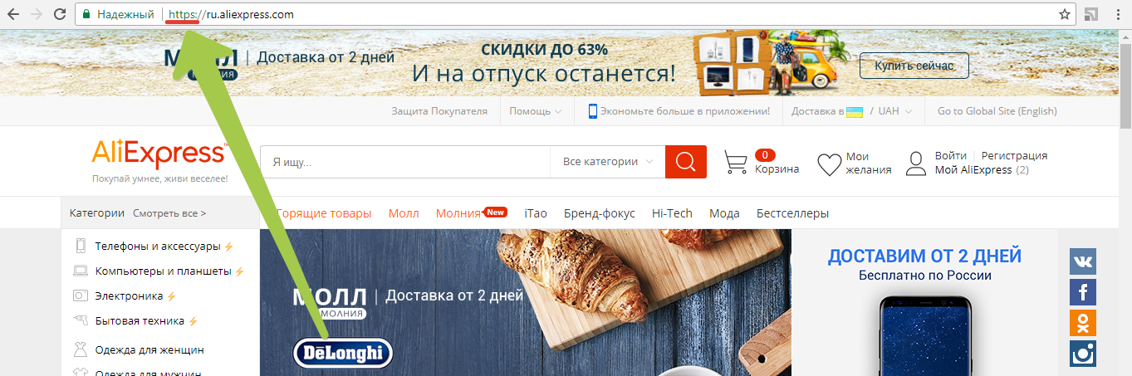The height and width of the screenshot is (376, 1132).
Task: Open the shopping cart icon
Action: coord(736,163)
